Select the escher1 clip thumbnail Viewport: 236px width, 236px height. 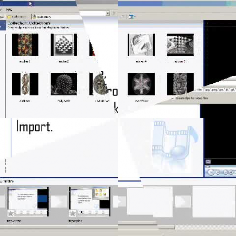25,45
